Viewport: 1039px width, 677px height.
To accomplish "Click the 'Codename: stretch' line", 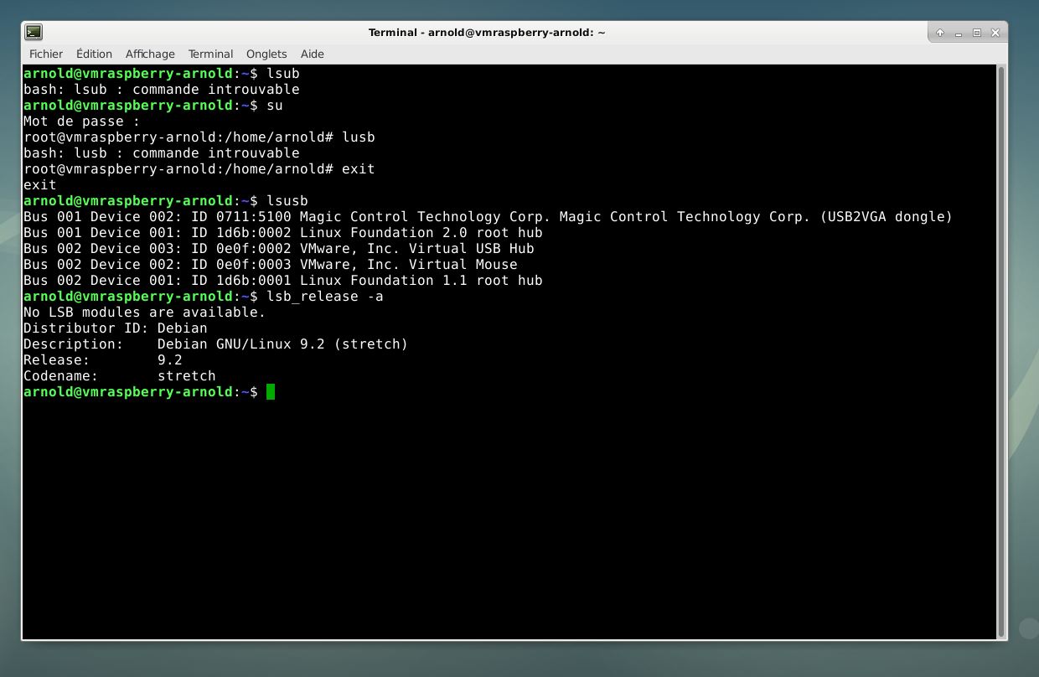I will (x=120, y=376).
